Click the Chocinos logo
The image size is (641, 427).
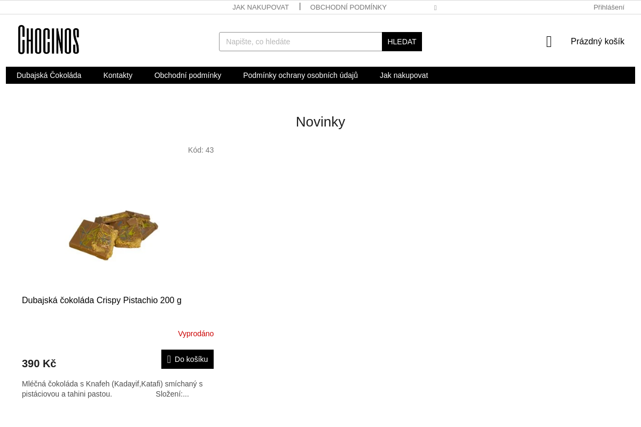tap(49, 39)
